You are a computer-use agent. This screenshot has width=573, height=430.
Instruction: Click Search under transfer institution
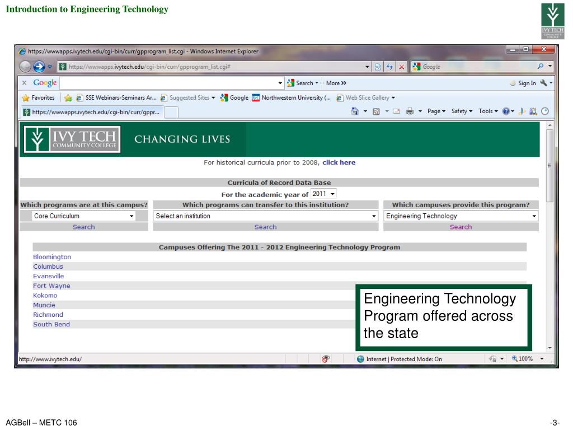(266, 227)
